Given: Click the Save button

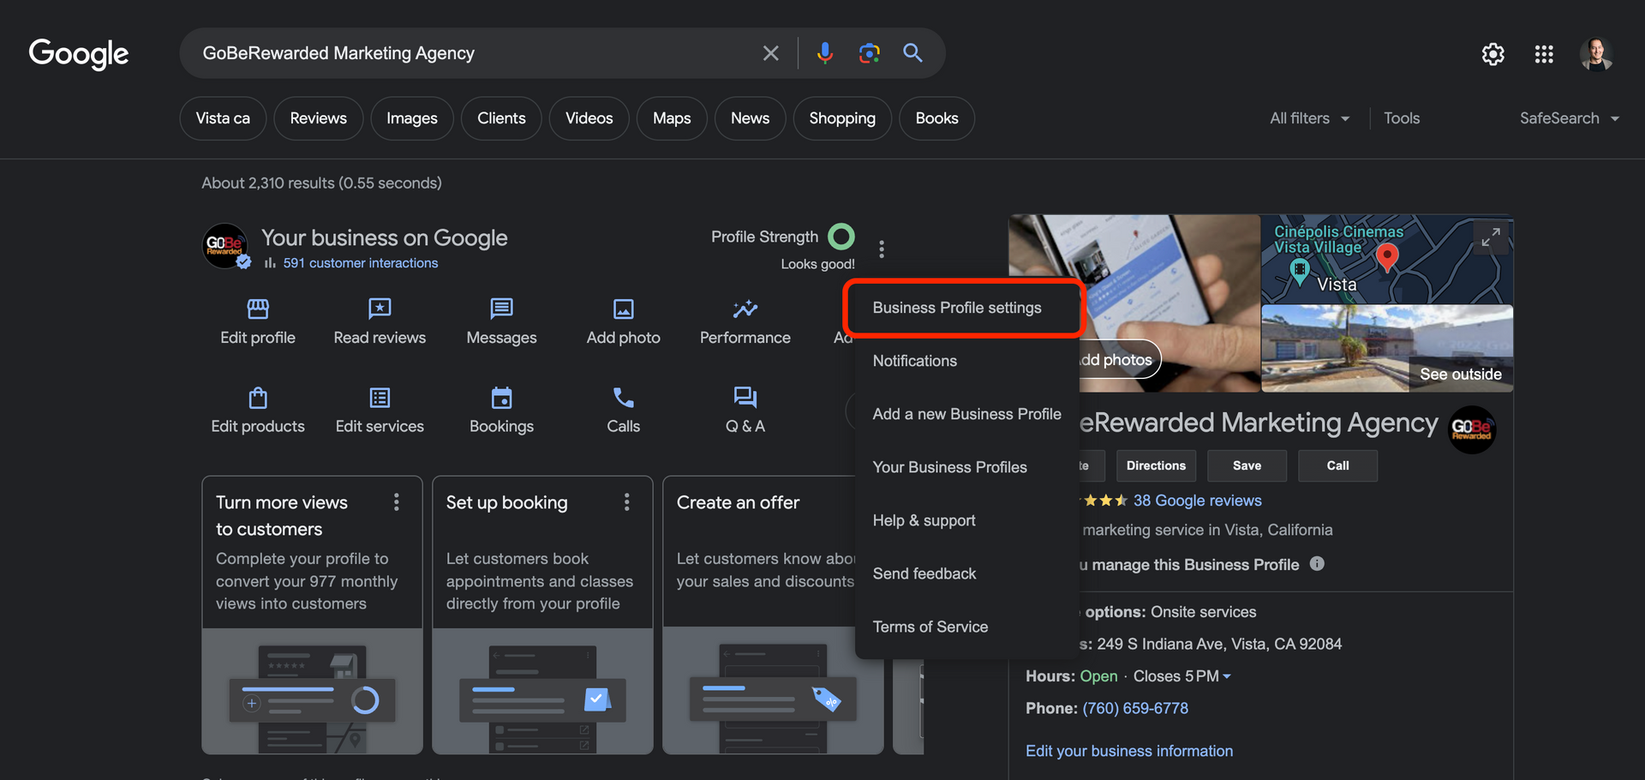Looking at the screenshot, I should [1247, 465].
